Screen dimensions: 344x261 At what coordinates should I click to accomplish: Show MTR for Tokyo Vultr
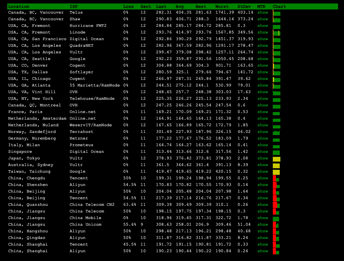[263, 158]
